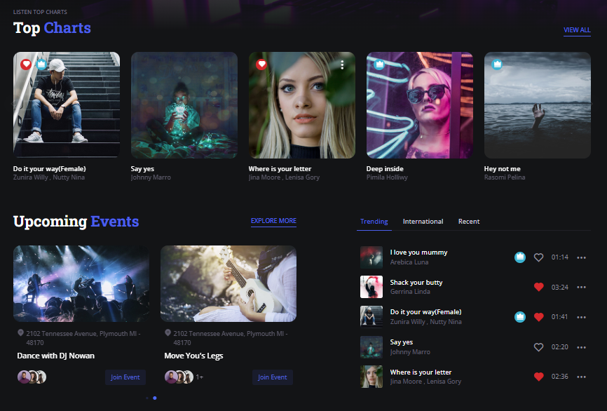Open more options for I love you mummy
Screen dimensions: 607x411
tap(581, 257)
